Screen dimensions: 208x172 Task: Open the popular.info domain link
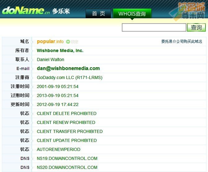[x=50, y=42]
